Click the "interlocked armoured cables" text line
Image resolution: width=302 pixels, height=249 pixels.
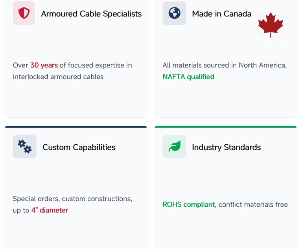(58, 76)
